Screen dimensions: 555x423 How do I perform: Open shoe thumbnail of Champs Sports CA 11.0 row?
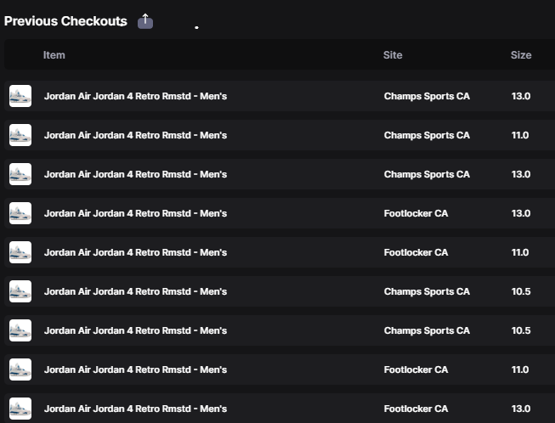coord(20,135)
